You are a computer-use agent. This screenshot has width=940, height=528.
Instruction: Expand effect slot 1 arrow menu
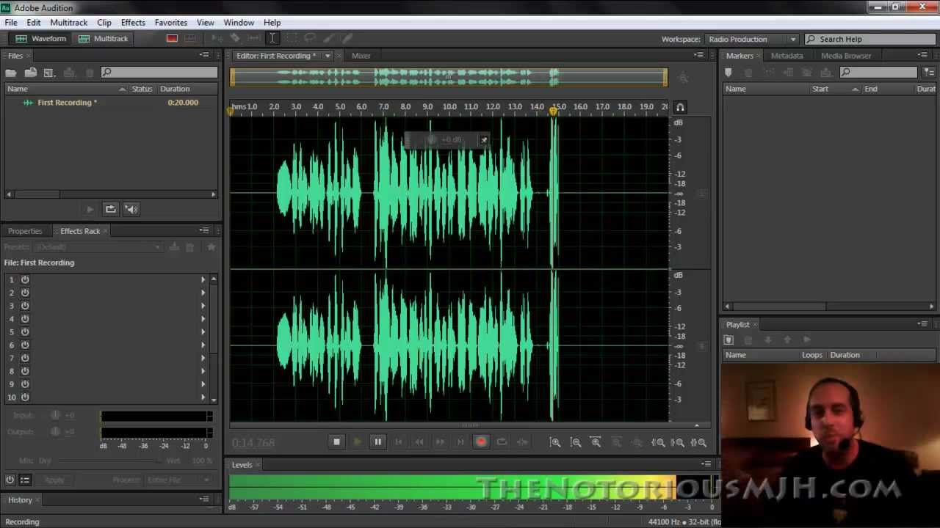click(x=203, y=279)
